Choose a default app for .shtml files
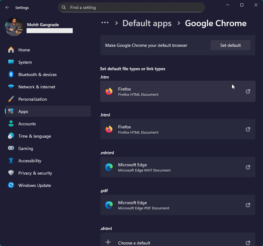The height and width of the screenshot is (246, 263). 177,242
